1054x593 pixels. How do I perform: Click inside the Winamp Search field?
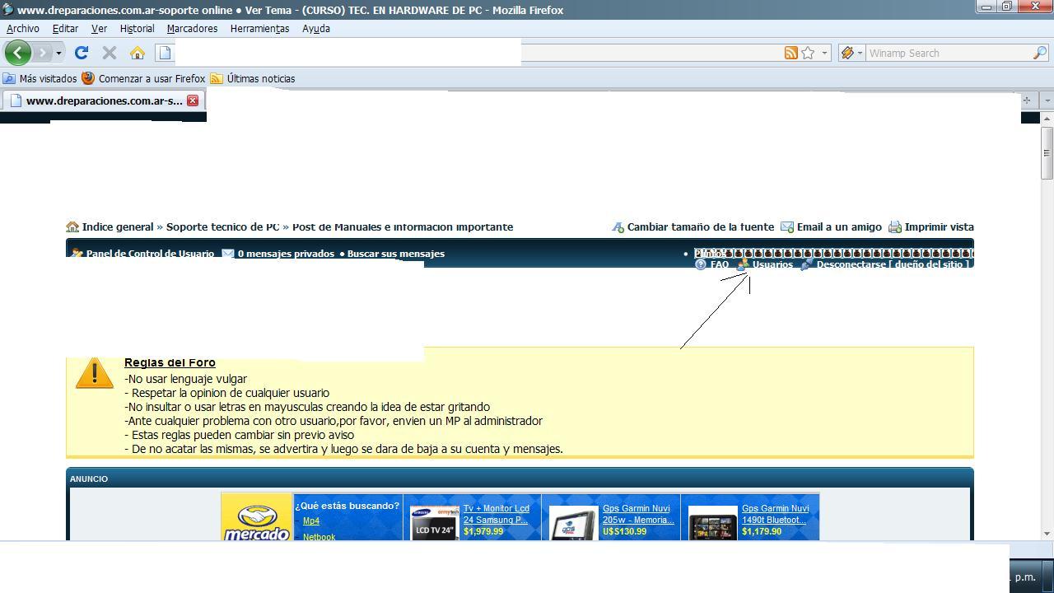(947, 53)
